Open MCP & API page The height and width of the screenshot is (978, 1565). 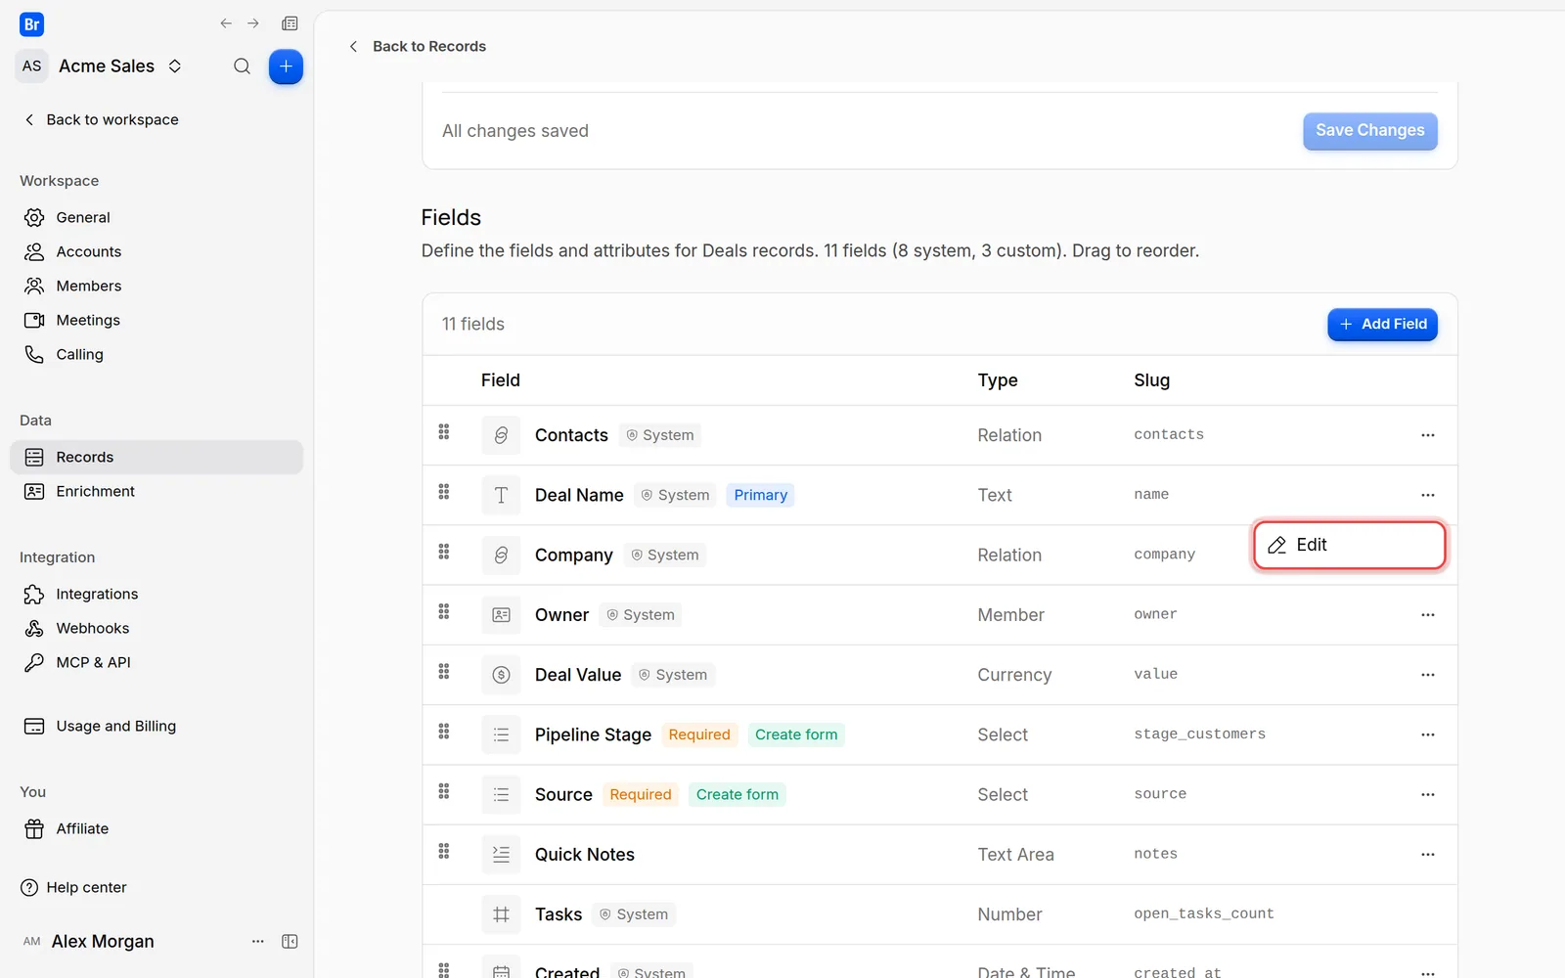pyautogui.click(x=156, y=662)
